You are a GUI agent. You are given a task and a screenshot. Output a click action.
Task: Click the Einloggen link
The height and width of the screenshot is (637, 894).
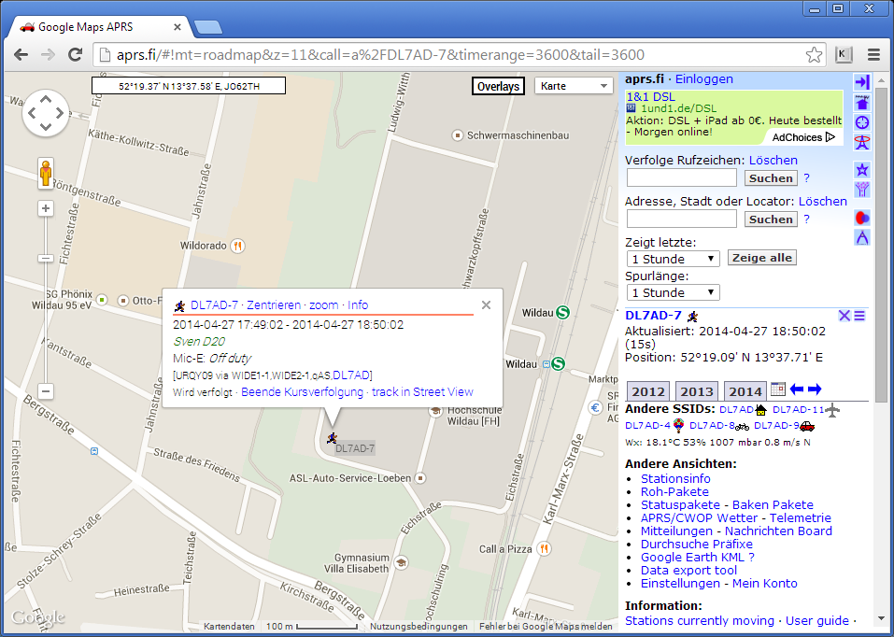pos(704,79)
